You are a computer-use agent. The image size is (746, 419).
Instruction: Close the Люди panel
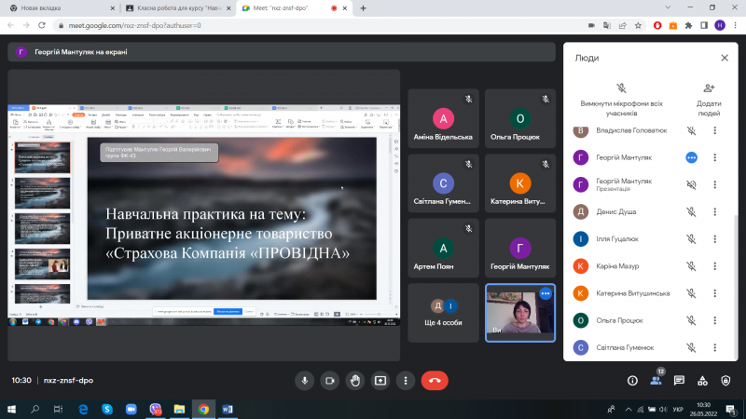click(x=725, y=58)
